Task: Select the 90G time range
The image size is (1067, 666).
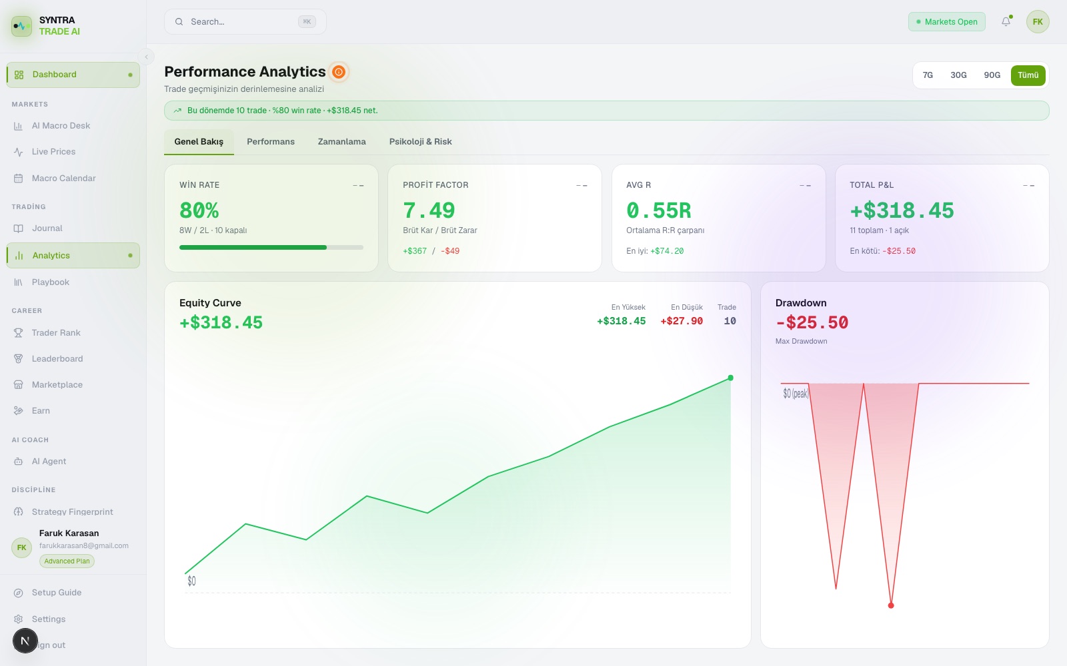Action: click(x=992, y=75)
